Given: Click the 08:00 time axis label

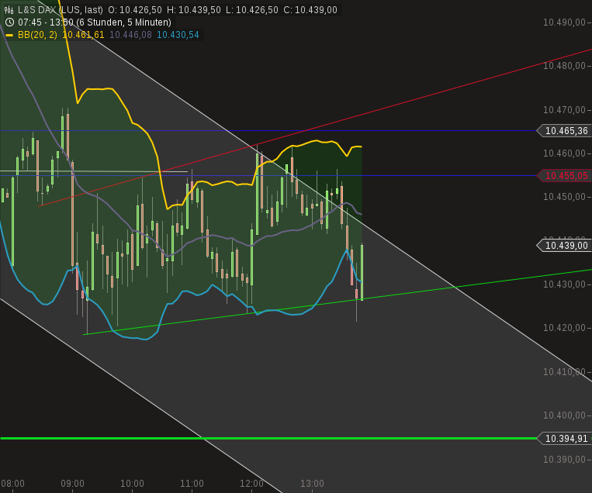Looking at the screenshot, I should [13, 484].
